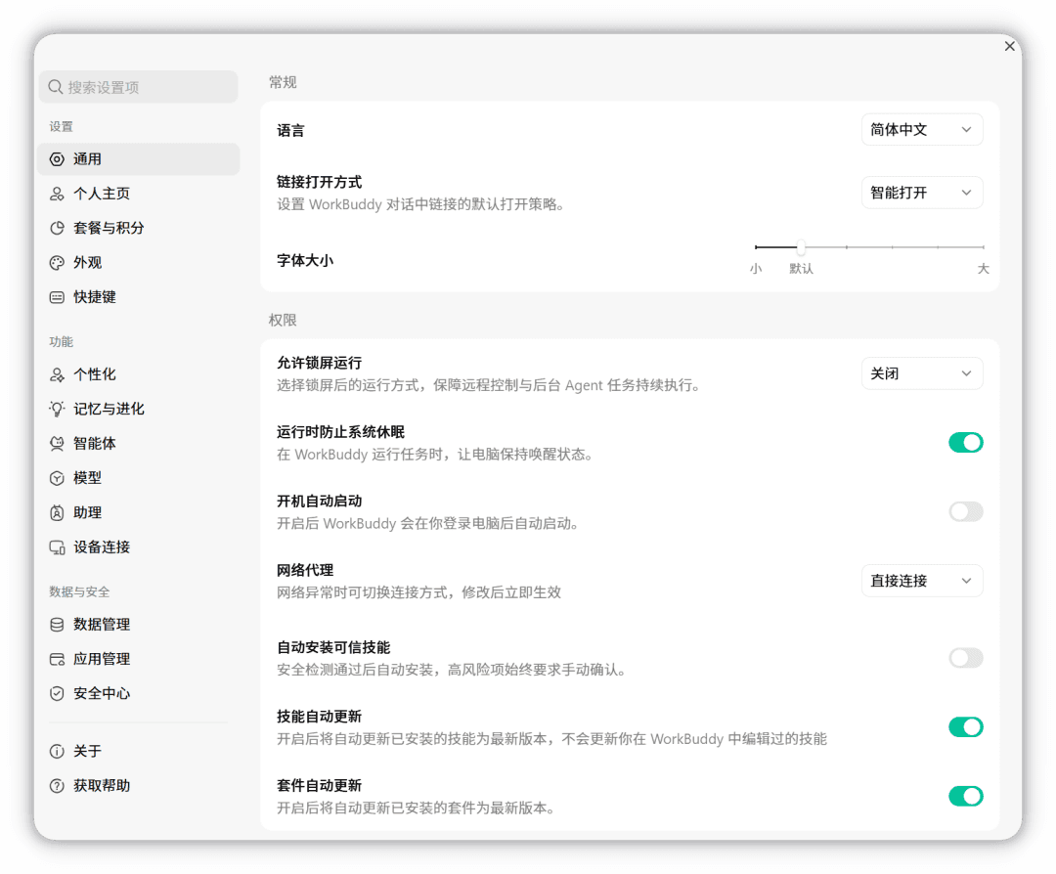Focus the 搜索设置项 search field
The image size is (1056, 874).
pos(139,87)
